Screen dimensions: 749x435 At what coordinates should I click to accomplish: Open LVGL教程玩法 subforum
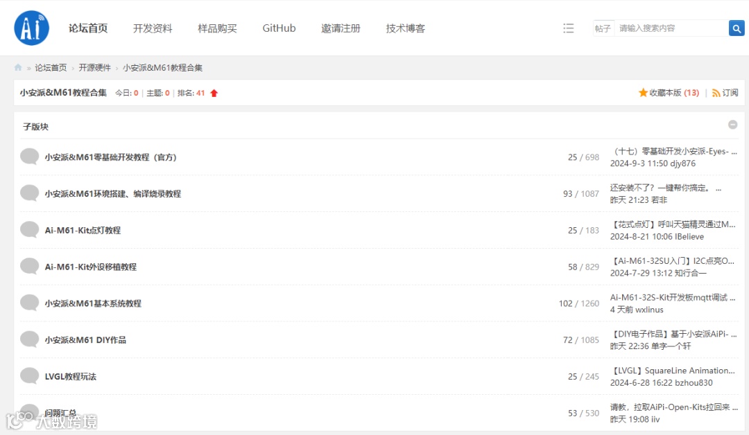pos(71,376)
